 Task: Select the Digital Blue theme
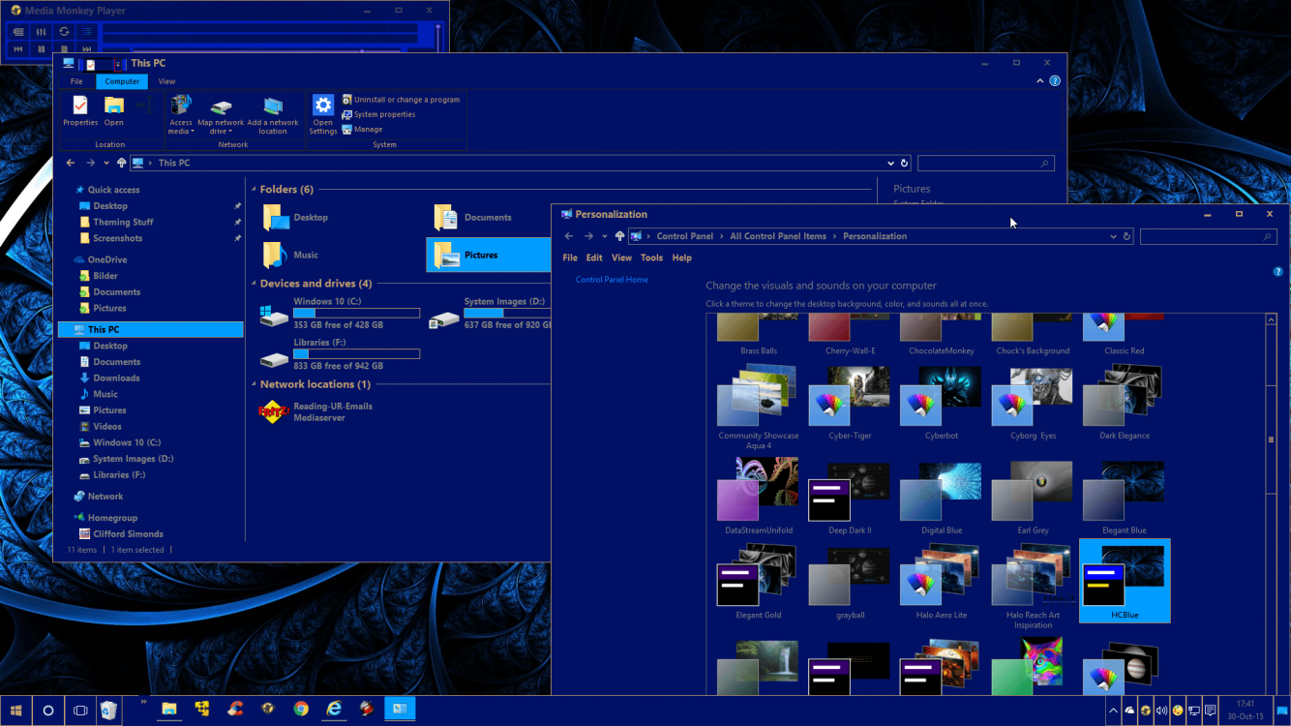[x=941, y=497]
